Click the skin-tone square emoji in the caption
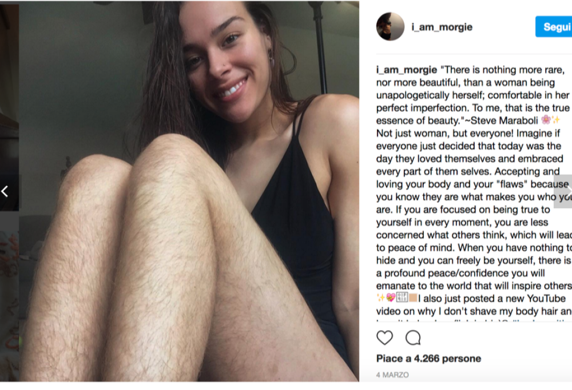The height and width of the screenshot is (390, 572). pyautogui.click(x=412, y=298)
